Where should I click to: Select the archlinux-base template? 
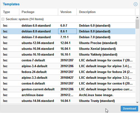pyautogui.click(x=68, y=95)
